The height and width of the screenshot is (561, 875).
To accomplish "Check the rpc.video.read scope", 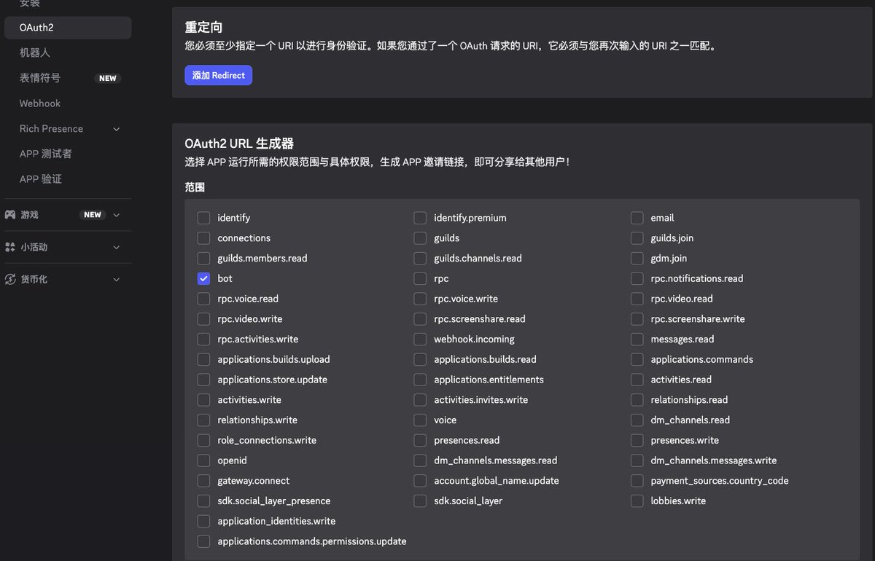I will click(637, 299).
